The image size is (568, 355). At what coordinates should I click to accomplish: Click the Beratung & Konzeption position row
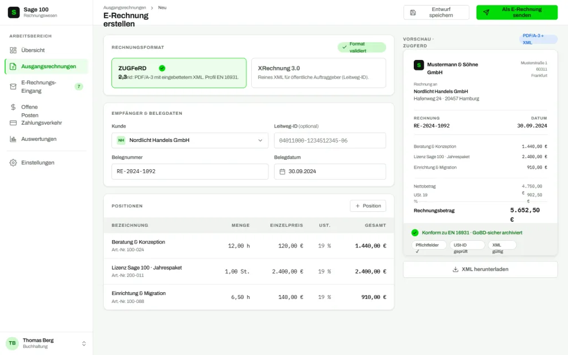point(248,246)
